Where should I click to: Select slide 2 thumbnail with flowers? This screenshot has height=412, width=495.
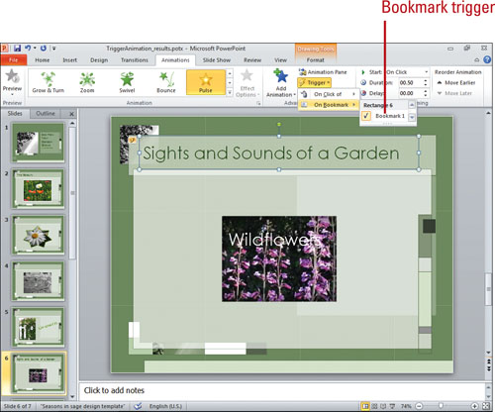pyautogui.click(x=39, y=189)
